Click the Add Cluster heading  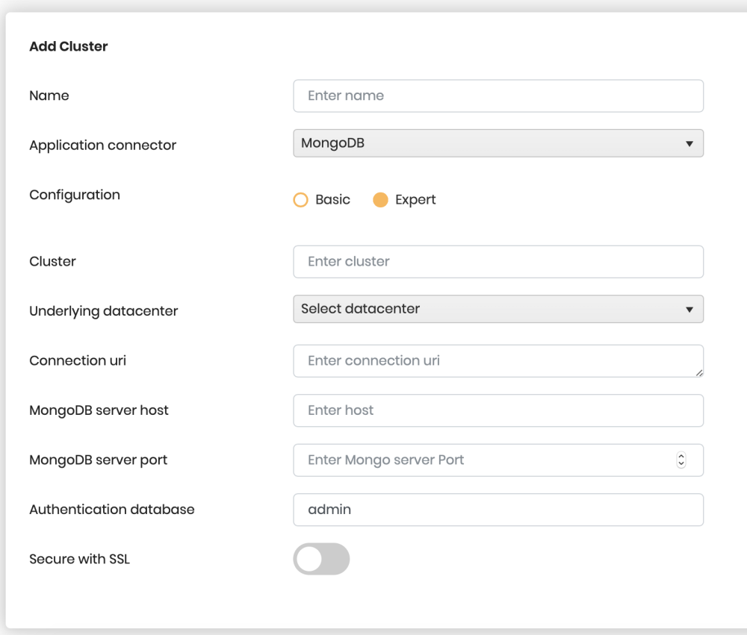[68, 46]
